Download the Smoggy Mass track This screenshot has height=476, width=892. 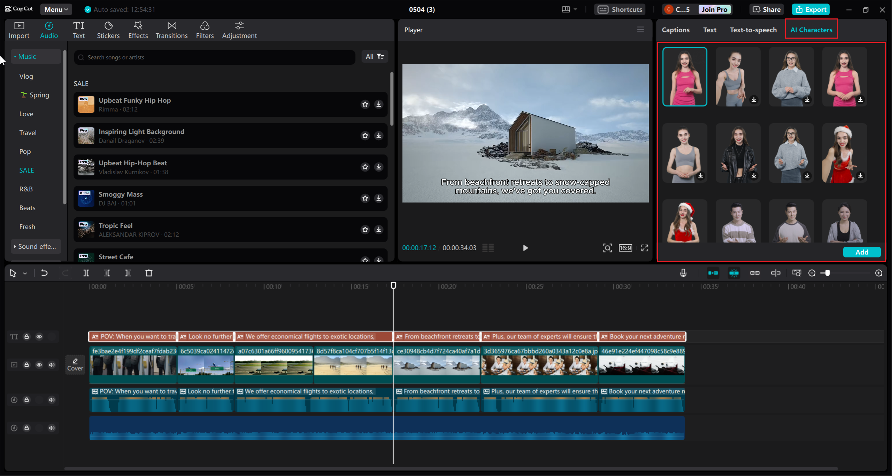(x=379, y=198)
